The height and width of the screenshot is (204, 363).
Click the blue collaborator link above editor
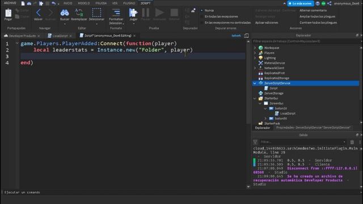pos(236,36)
